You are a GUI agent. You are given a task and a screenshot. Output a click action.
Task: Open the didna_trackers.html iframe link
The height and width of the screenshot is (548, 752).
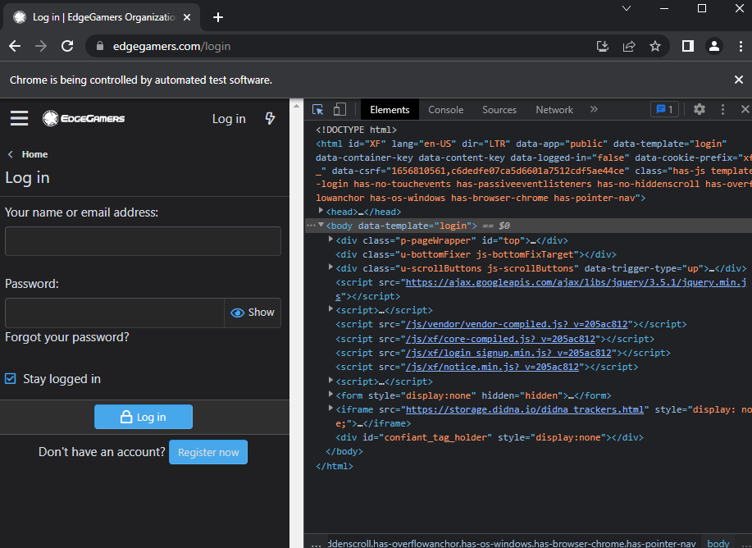click(x=525, y=409)
